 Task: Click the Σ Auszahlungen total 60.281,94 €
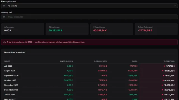(100, 31)
